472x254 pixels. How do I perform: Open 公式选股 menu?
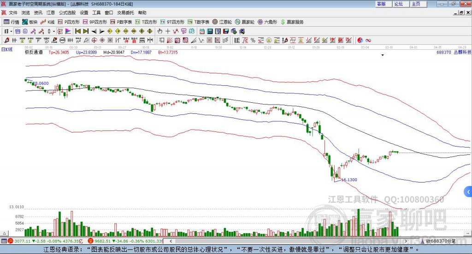click(67, 12)
